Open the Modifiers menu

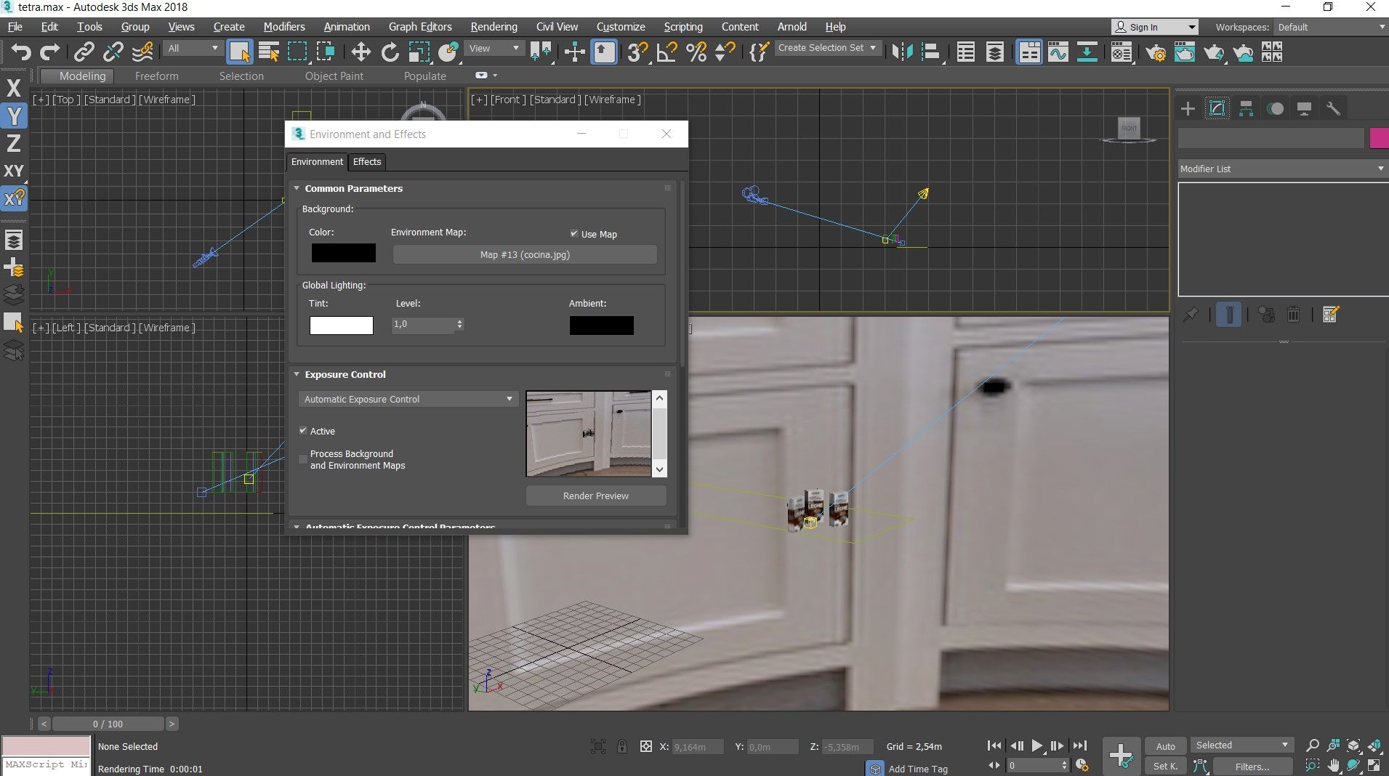pyautogui.click(x=284, y=27)
